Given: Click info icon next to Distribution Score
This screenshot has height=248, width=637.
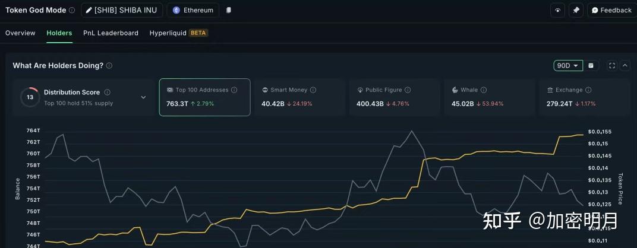Looking at the screenshot, I should point(107,93).
